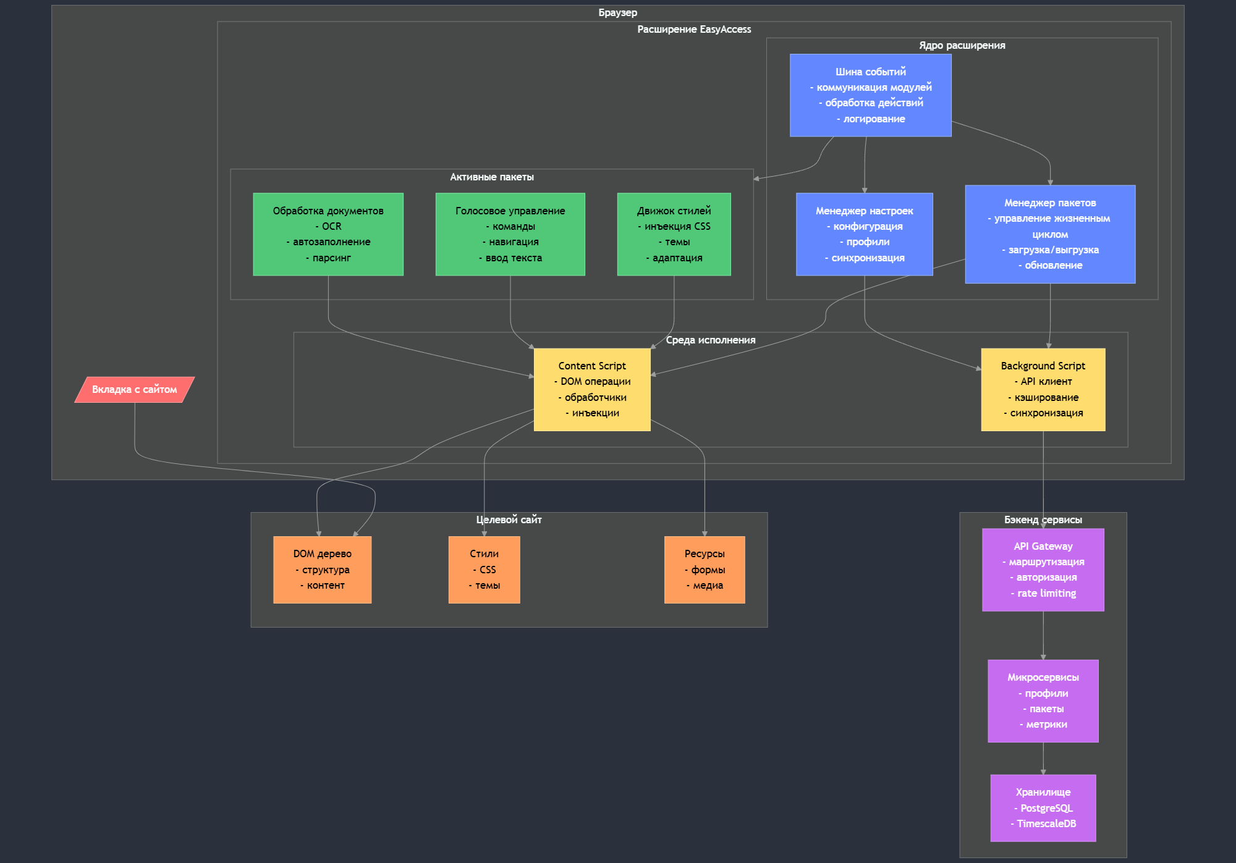This screenshot has width=1236, height=863.
Task: Click the Ядро расширения subgraph label
Action: [x=962, y=46]
